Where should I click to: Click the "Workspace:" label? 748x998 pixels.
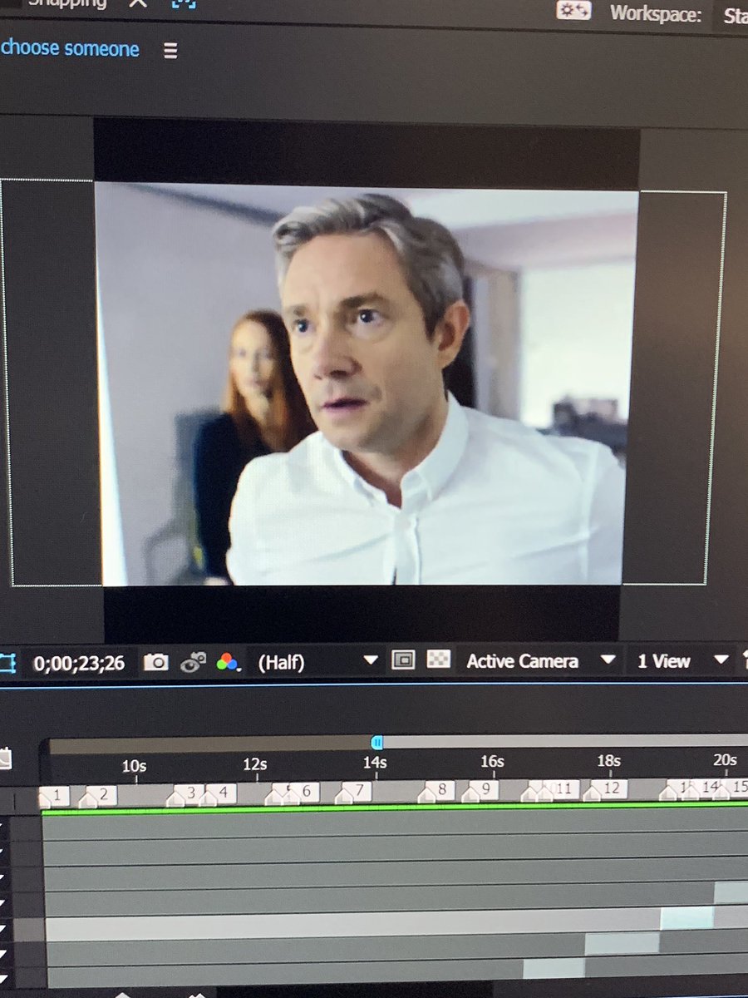[656, 13]
